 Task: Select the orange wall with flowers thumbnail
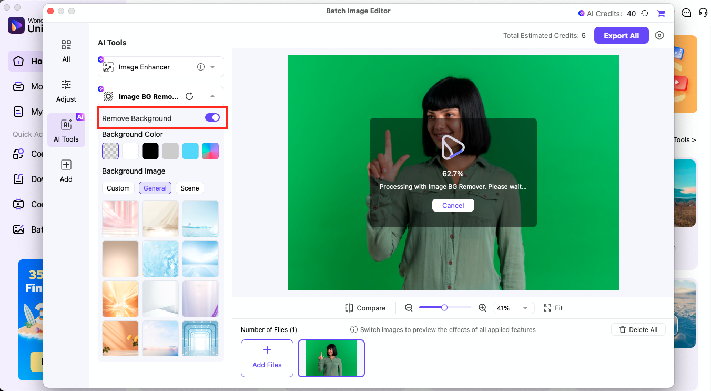click(120, 339)
